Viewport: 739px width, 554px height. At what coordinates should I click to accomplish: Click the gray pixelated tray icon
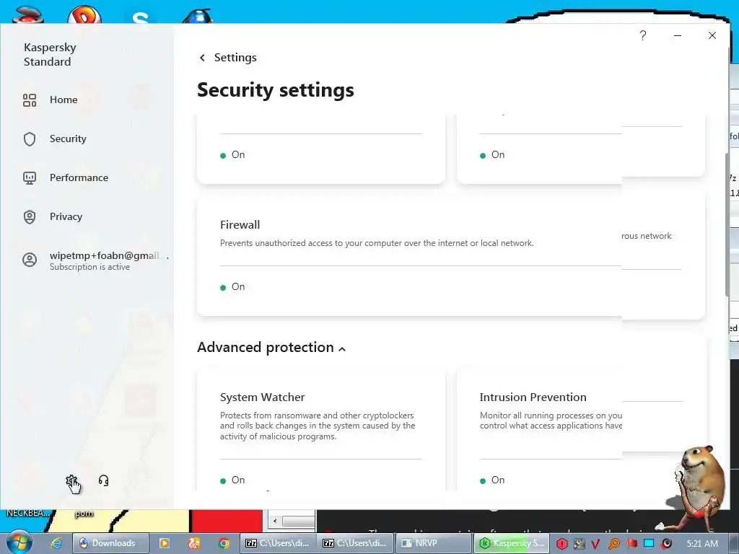(579, 544)
